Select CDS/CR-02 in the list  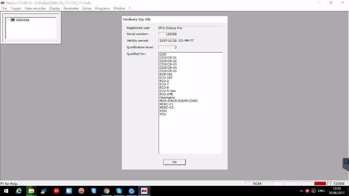coord(168,61)
